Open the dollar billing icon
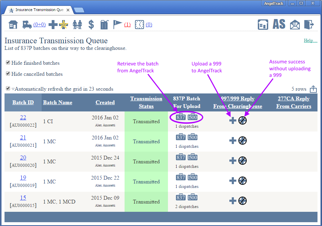 (x=91, y=24)
